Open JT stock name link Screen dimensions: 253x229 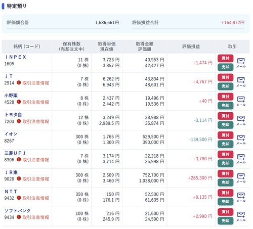(x=9, y=76)
